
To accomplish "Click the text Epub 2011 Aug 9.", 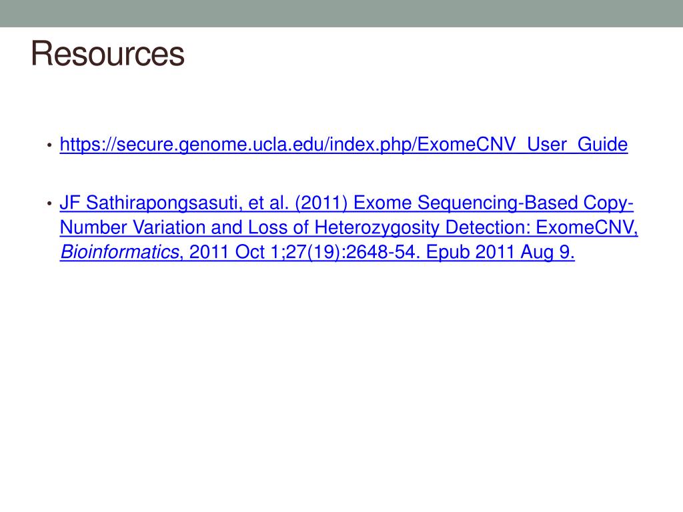I will (500, 251).
